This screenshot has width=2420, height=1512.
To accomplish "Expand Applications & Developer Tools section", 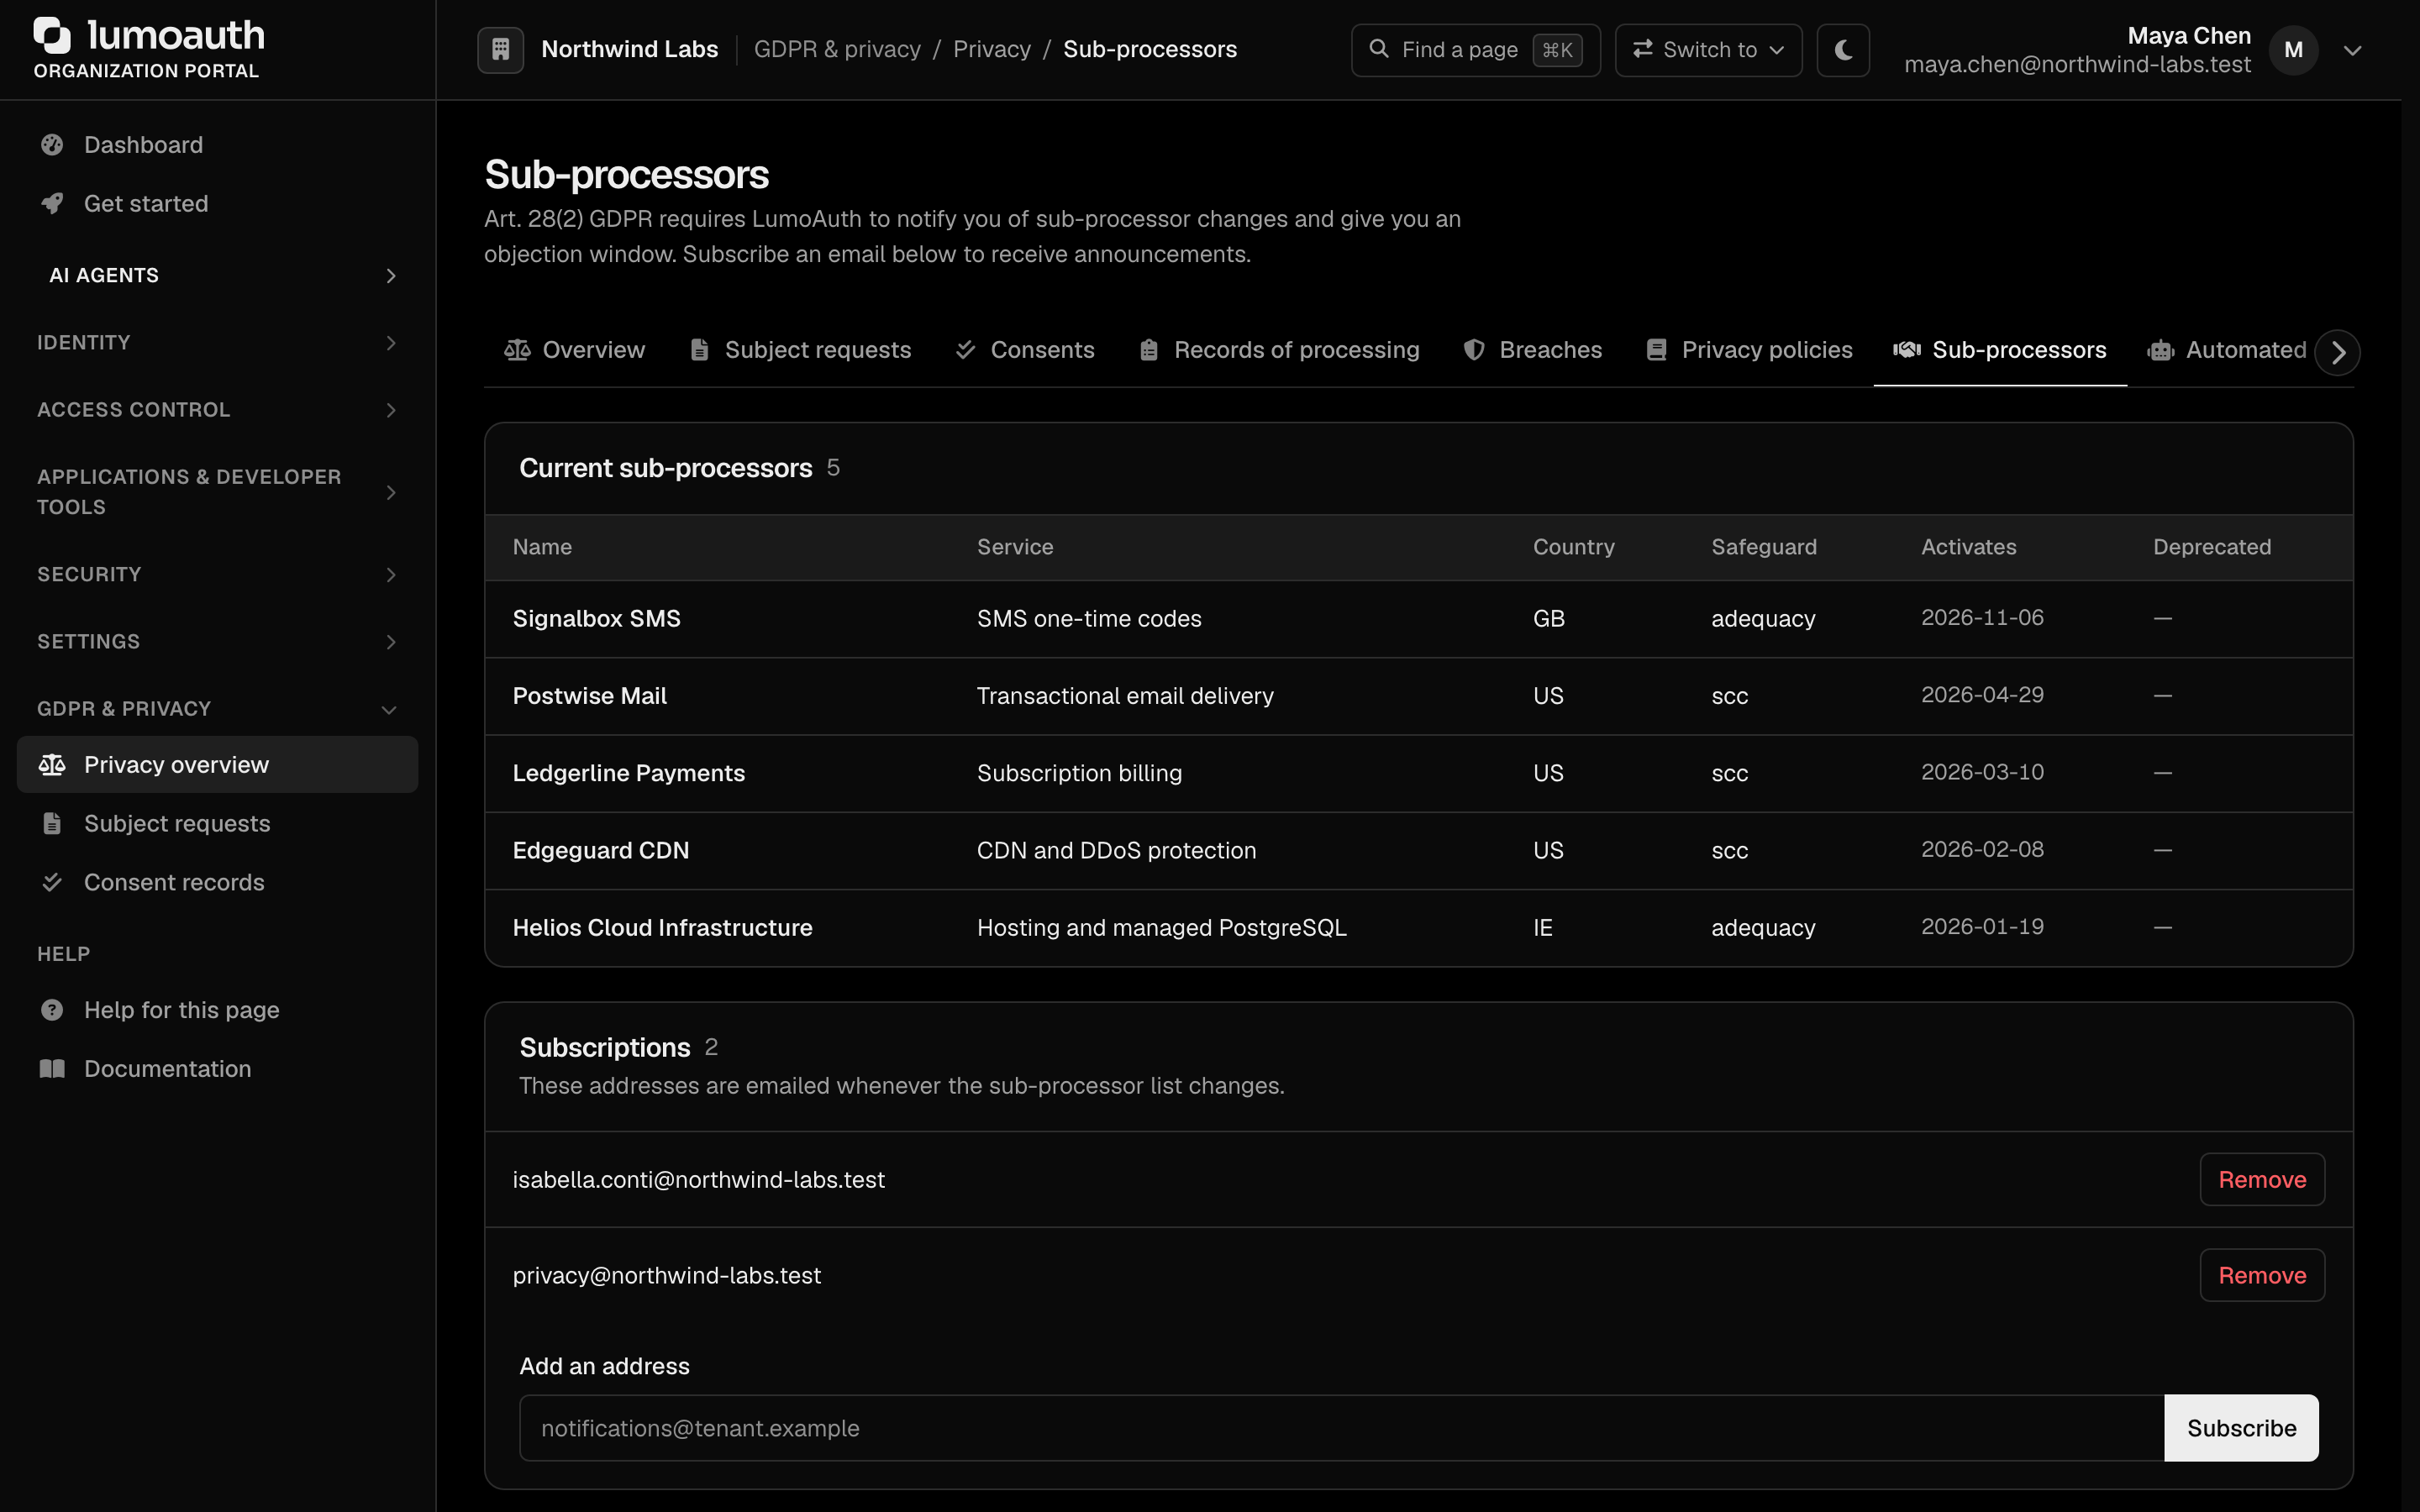I will click(218, 492).
